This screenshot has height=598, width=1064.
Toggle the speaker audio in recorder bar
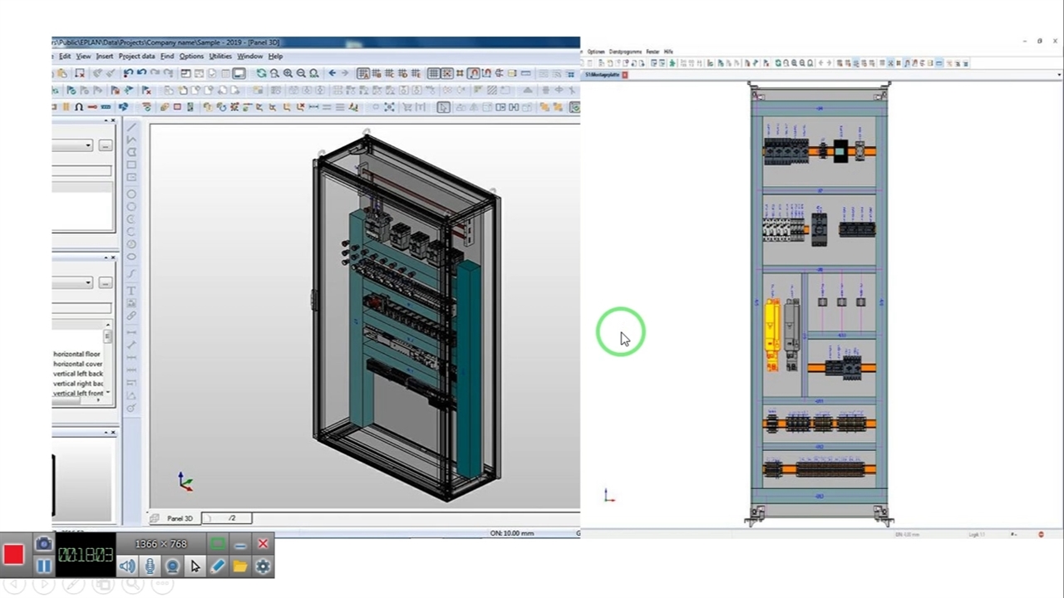point(127,566)
